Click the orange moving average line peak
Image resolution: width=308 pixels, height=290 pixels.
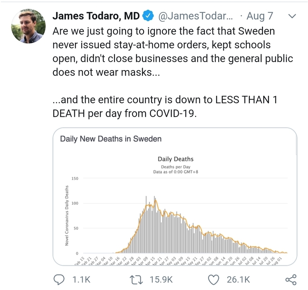click(x=156, y=200)
